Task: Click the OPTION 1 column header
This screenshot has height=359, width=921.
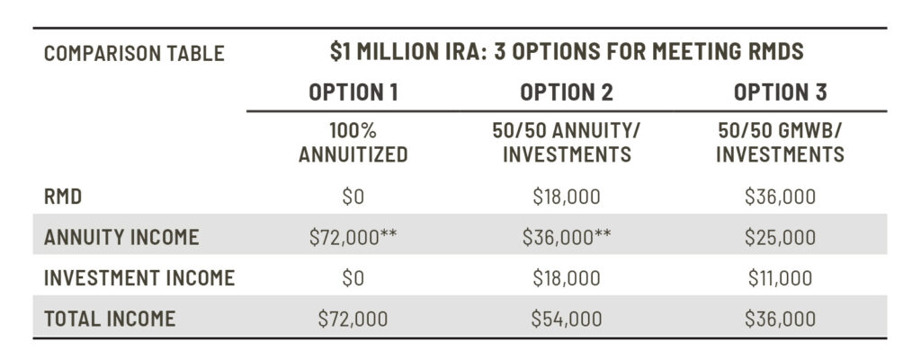Action: [353, 92]
